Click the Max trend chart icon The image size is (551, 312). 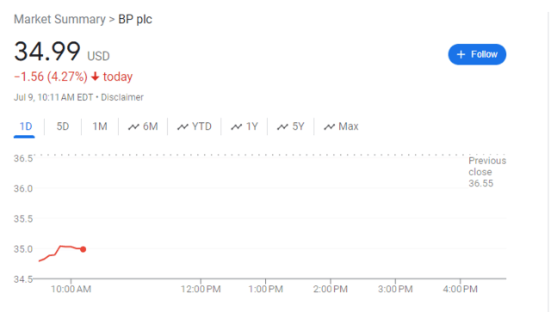pos(329,126)
